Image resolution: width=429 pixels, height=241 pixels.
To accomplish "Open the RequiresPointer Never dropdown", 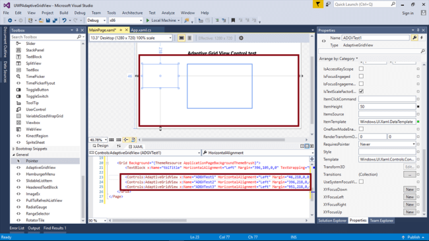I will pos(387,144).
